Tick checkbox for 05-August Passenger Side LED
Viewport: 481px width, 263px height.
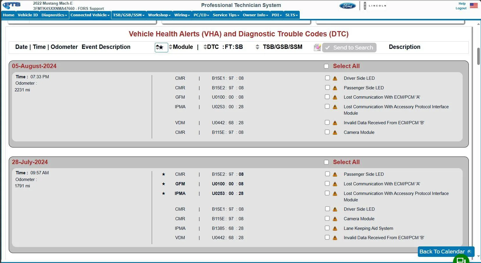click(x=327, y=88)
